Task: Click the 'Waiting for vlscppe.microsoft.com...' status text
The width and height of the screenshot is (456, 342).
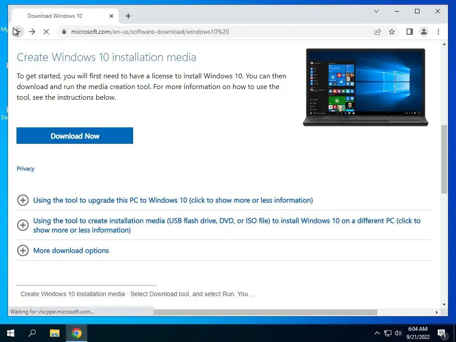Action: click(53, 312)
